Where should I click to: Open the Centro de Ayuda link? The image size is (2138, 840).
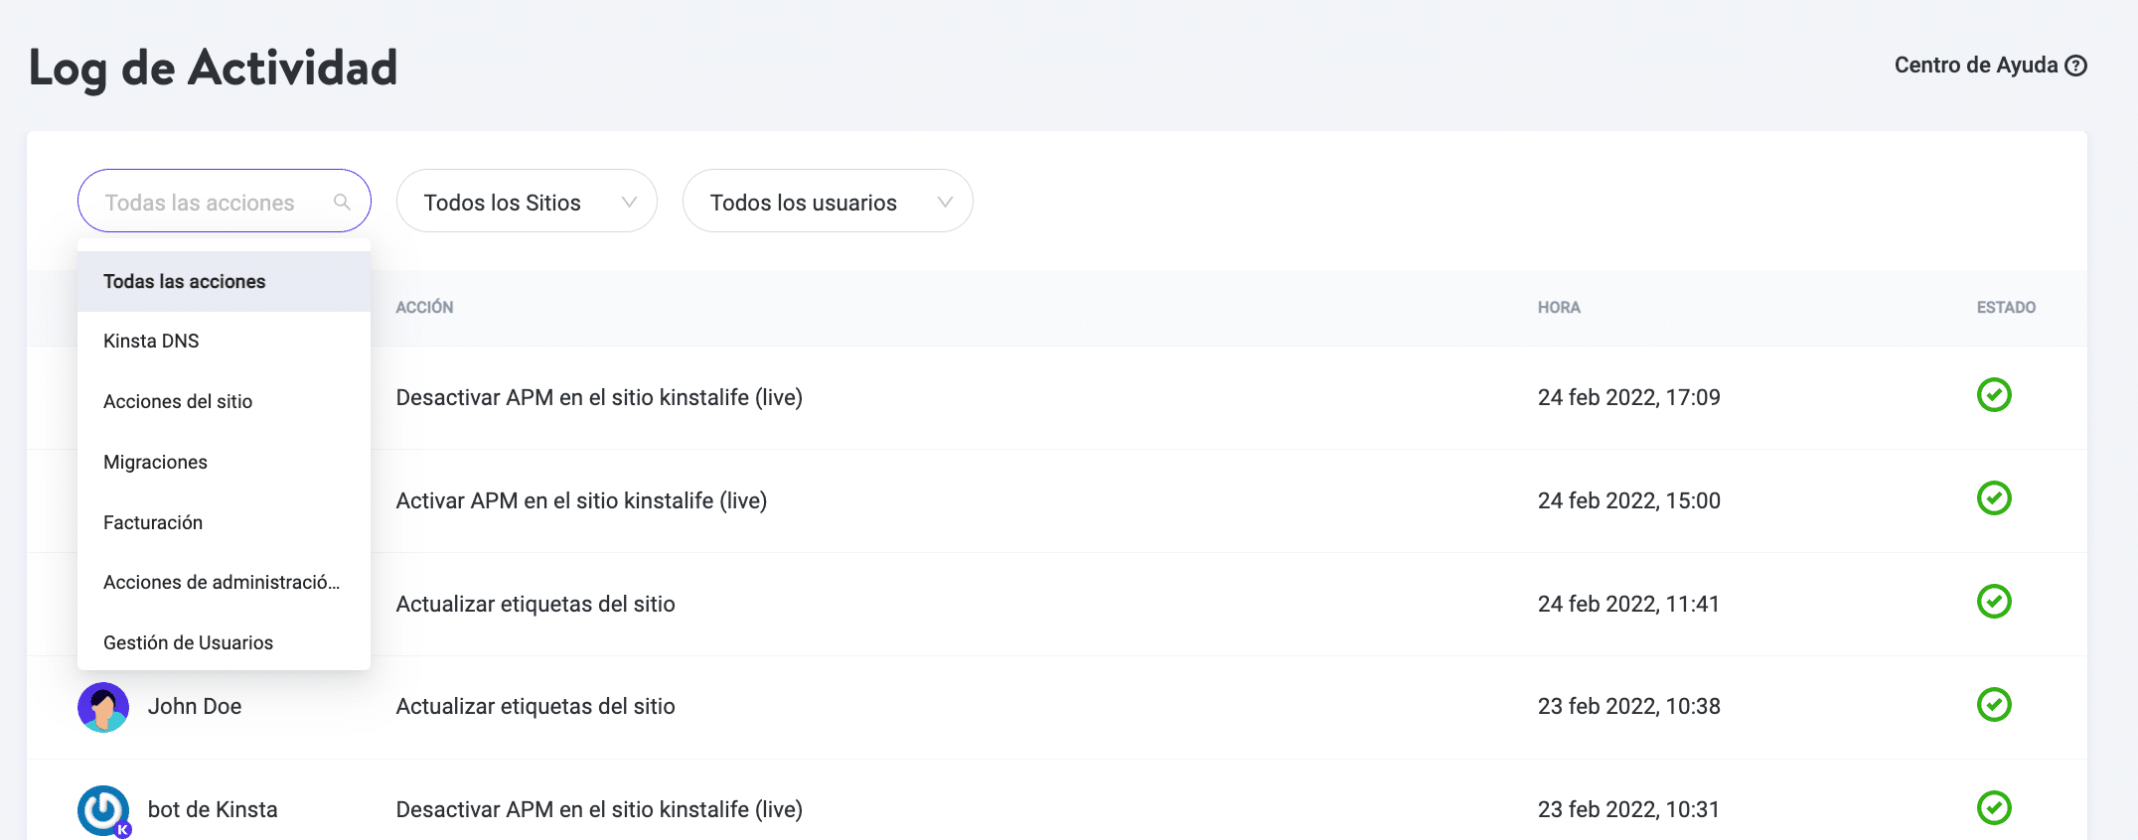[x=1975, y=66]
